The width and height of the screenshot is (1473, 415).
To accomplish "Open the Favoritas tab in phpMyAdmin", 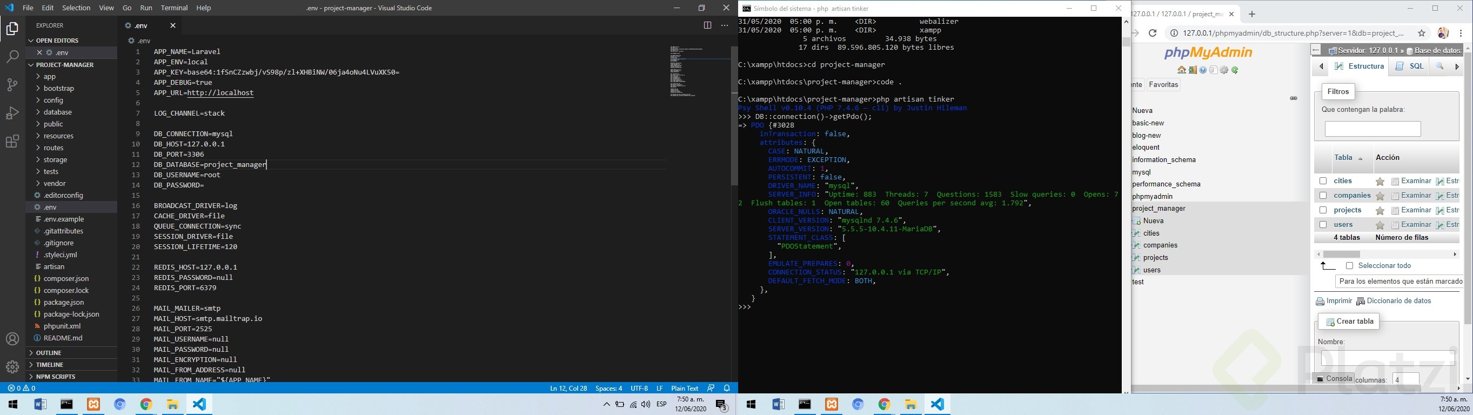I will click(x=1163, y=85).
